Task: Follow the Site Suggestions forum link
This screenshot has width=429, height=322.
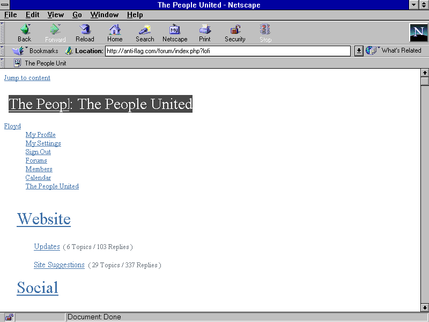Action: tap(59, 265)
